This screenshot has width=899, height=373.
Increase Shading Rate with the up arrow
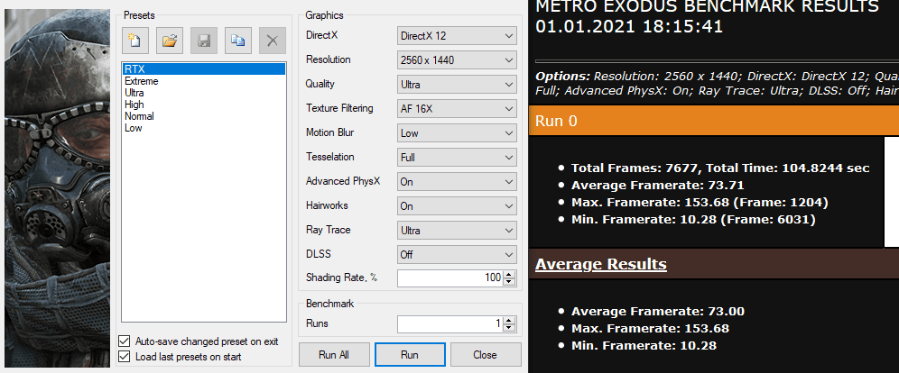tap(510, 275)
